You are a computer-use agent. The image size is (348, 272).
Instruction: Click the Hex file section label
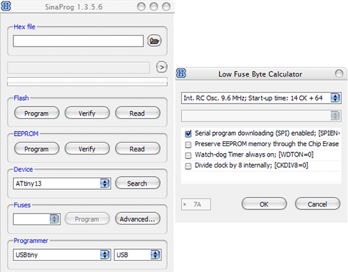click(x=24, y=26)
